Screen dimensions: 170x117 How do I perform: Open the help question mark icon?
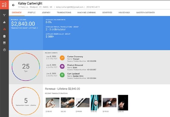[5, 50]
